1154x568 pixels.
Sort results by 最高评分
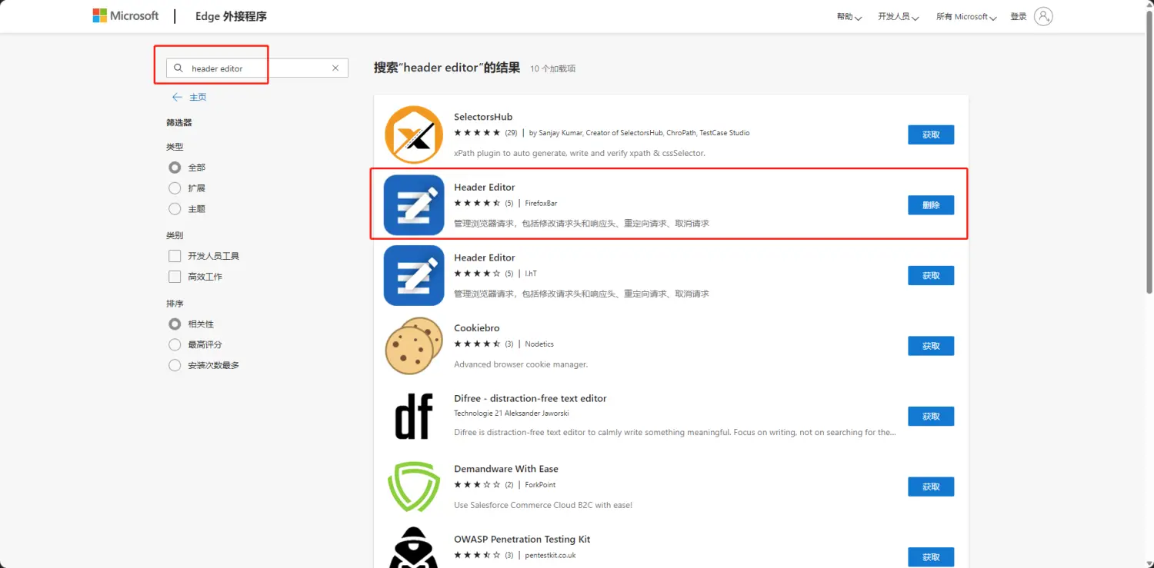tap(175, 345)
